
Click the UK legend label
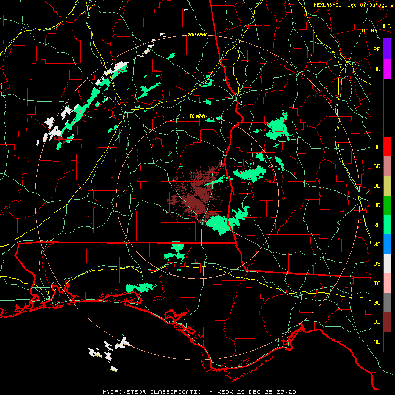pyautogui.click(x=377, y=69)
